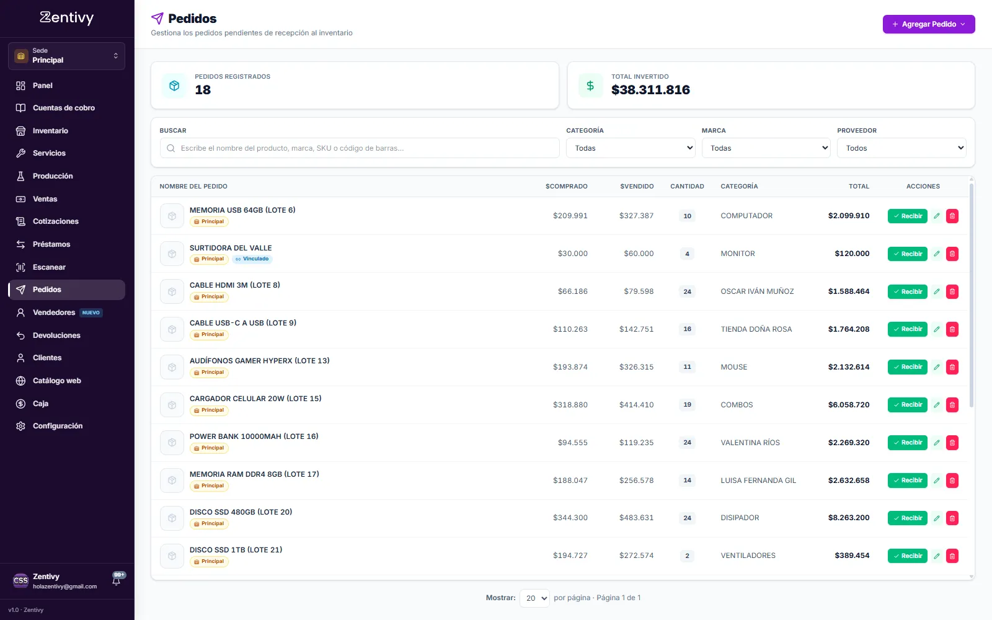Go to Configuración

(66, 426)
